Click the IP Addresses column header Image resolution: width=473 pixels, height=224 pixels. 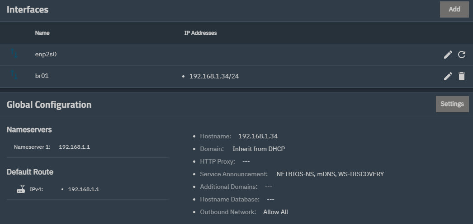tap(201, 33)
